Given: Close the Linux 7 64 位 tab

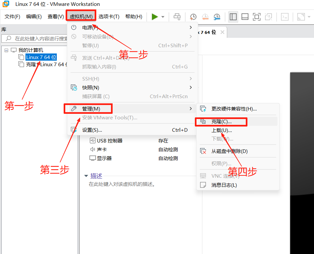Looking at the screenshot, I should click(x=222, y=32).
